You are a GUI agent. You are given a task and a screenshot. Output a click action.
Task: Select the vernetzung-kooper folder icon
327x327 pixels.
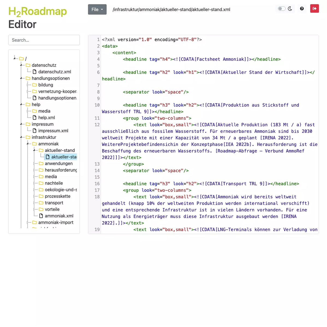tap(35, 91)
